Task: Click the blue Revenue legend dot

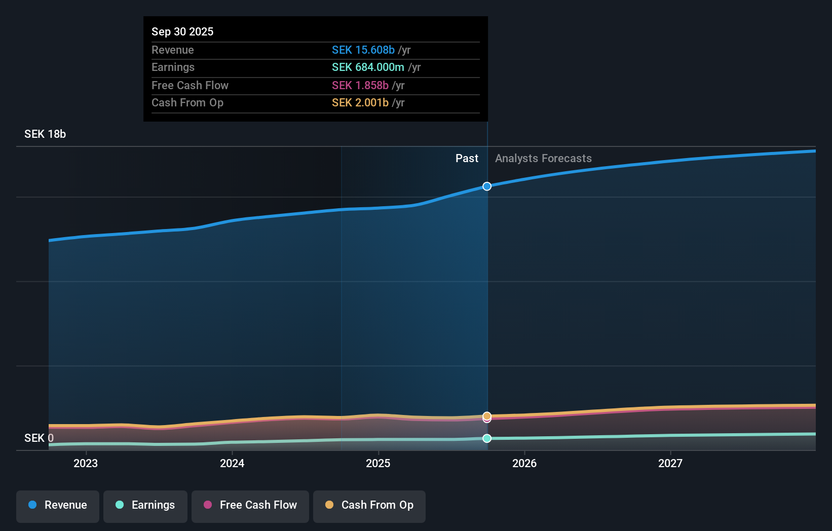Action: pos(32,505)
